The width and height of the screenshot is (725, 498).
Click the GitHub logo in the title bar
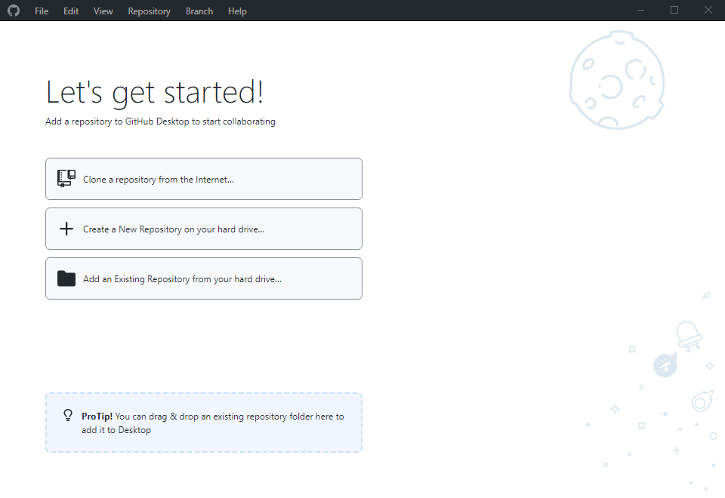pos(14,11)
